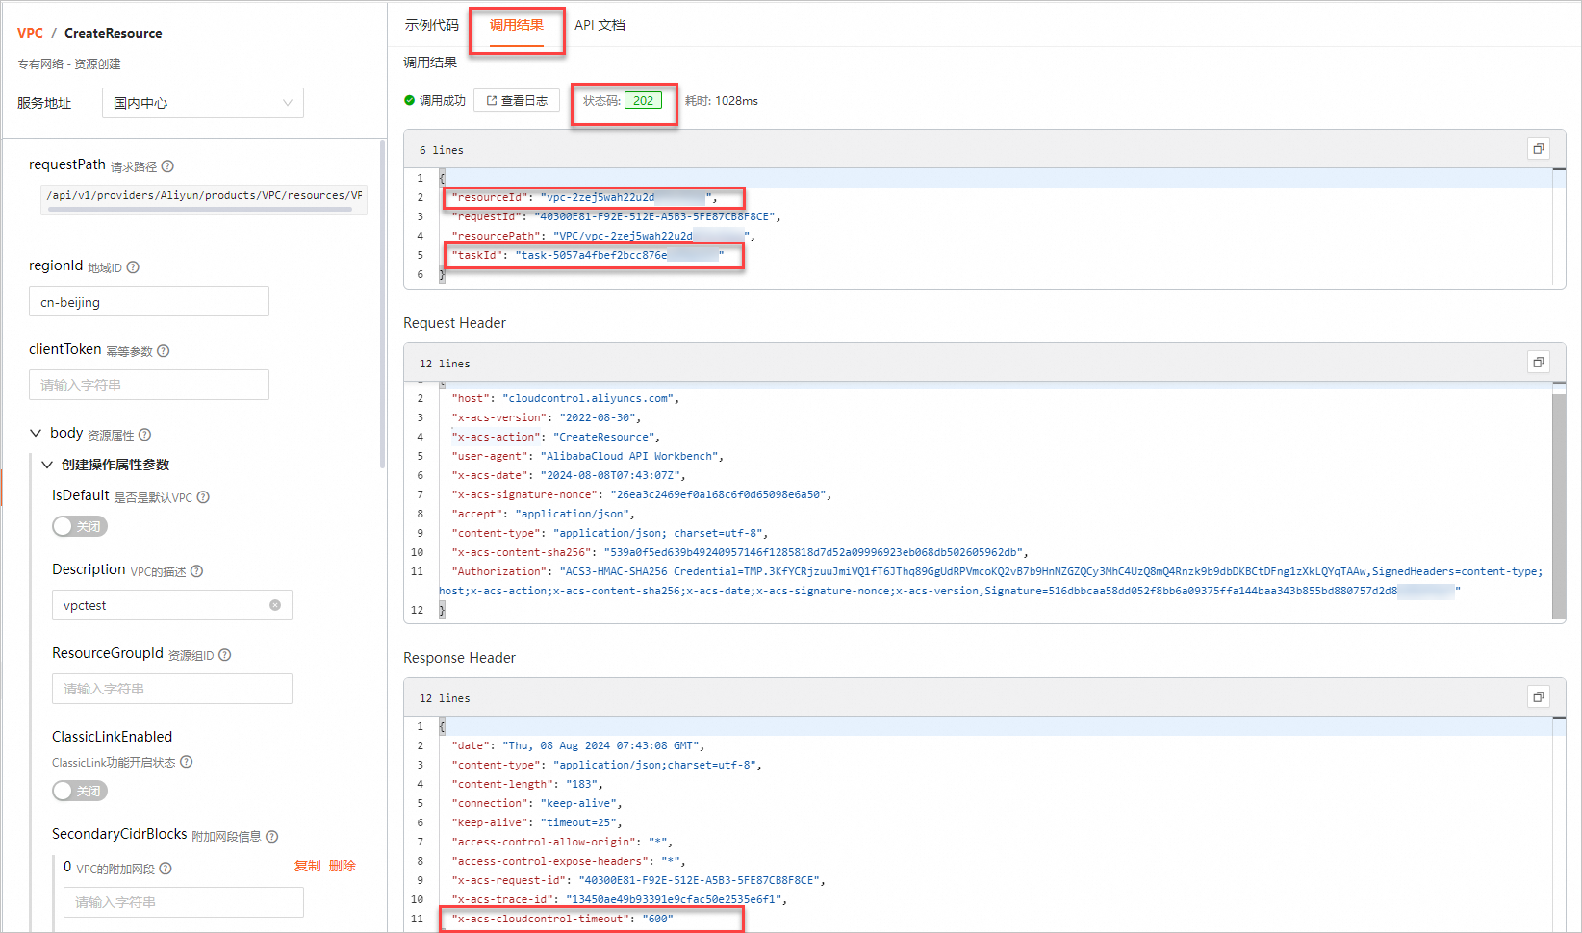Image resolution: width=1582 pixels, height=933 pixels.
Task: Click the "connection" line in Response Header
Action: coord(537,803)
